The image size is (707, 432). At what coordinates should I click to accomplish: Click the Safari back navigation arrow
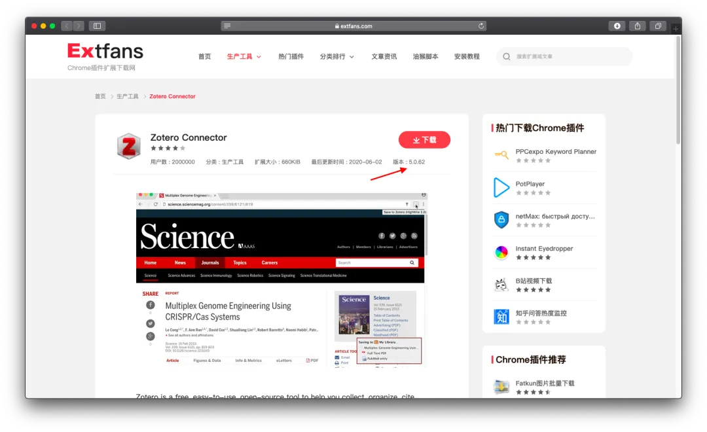(x=67, y=26)
